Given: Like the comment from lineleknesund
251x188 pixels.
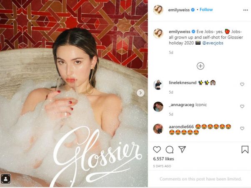Looking at the screenshot, I should pyautogui.click(x=242, y=84).
